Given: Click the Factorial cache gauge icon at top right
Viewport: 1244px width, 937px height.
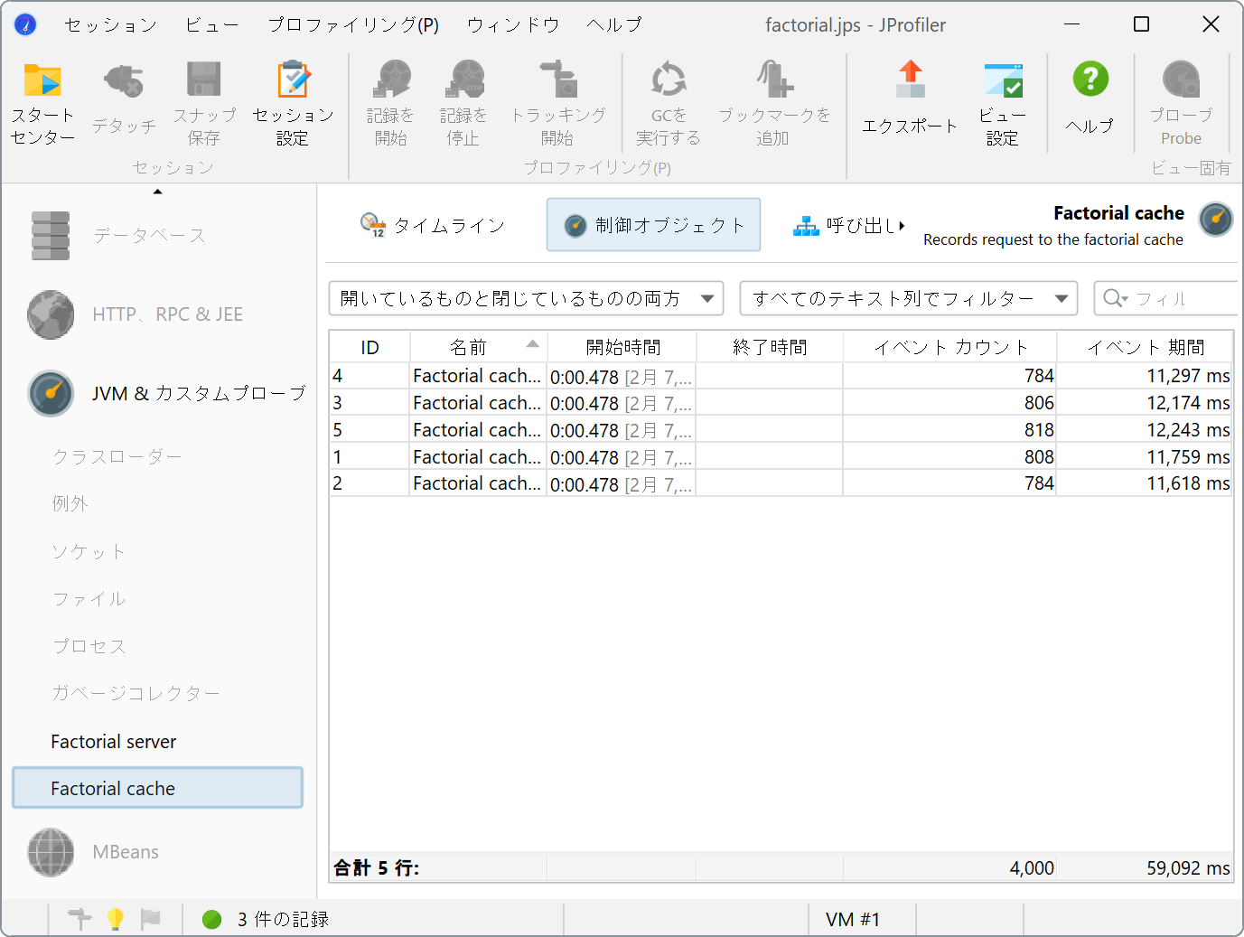Looking at the screenshot, I should coord(1216,220).
